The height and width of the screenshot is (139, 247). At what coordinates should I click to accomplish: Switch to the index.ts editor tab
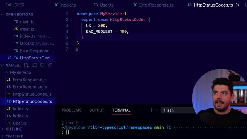(x=65, y=5)
